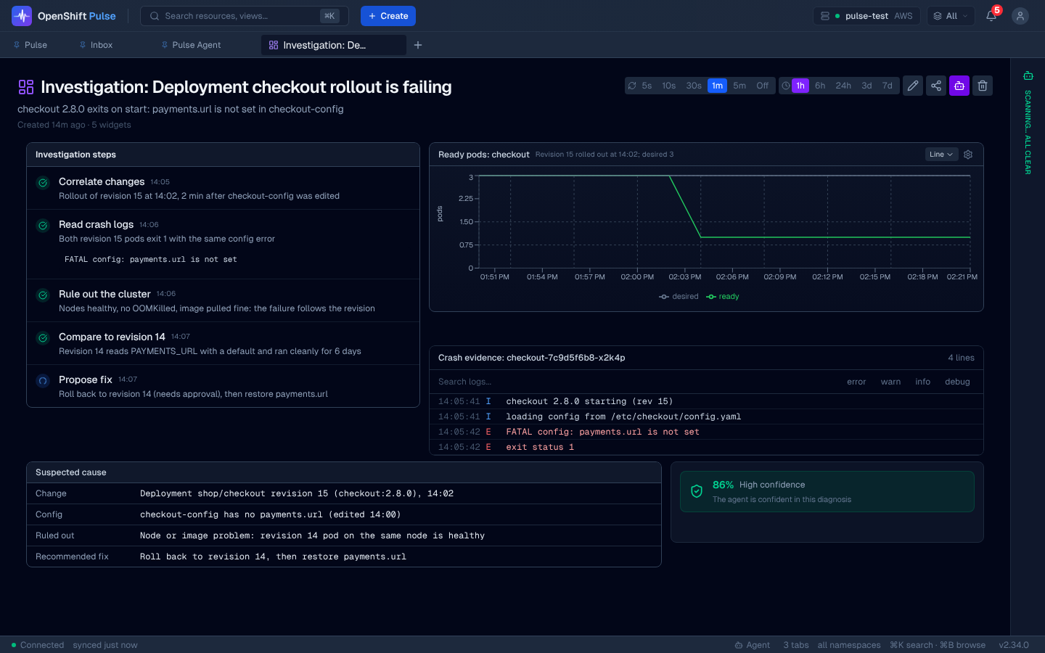Open the notifications bell
The width and height of the screenshot is (1045, 653).
pyautogui.click(x=991, y=15)
